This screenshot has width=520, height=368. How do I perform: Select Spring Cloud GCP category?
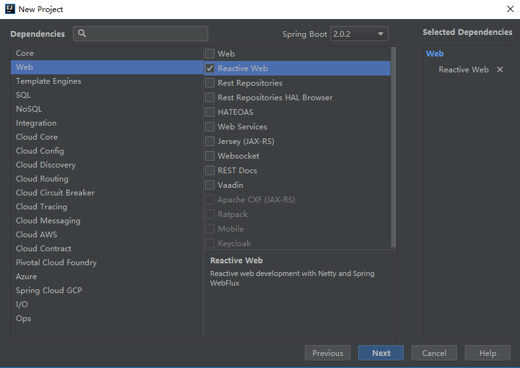pyautogui.click(x=107, y=290)
